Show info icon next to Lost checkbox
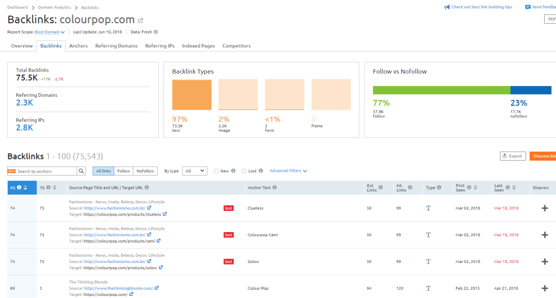The image size is (556, 298). coord(260,171)
